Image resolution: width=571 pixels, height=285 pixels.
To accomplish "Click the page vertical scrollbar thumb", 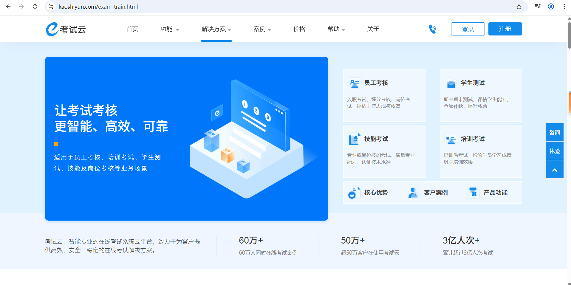I will (x=569, y=35).
